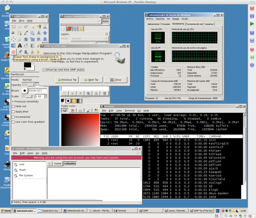The width and height of the screenshot is (256, 218).
Task: Click the Auto toggle button in Layers dialog
Action: pyautogui.click(x=106, y=21)
